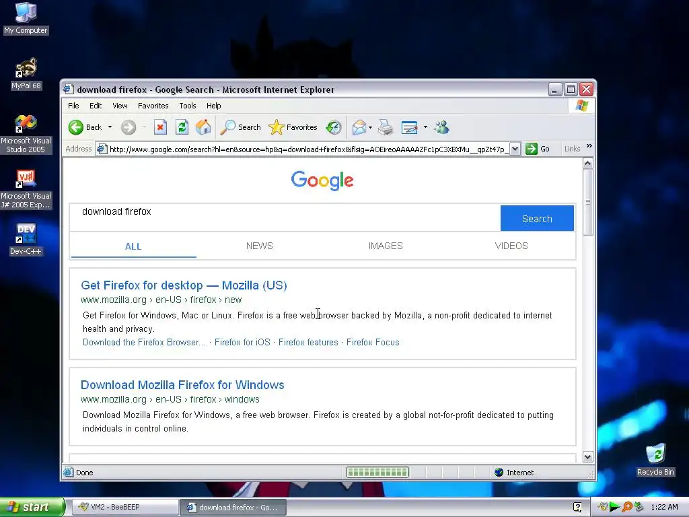This screenshot has width=689, height=517.
Task: Open Firefox Focus sublink
Action: point(373,343)
